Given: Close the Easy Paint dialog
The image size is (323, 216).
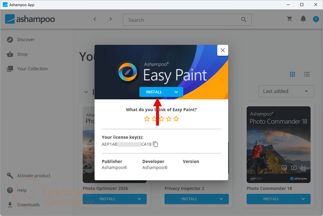Looking at the screenshot, I should tap(222, 50).
